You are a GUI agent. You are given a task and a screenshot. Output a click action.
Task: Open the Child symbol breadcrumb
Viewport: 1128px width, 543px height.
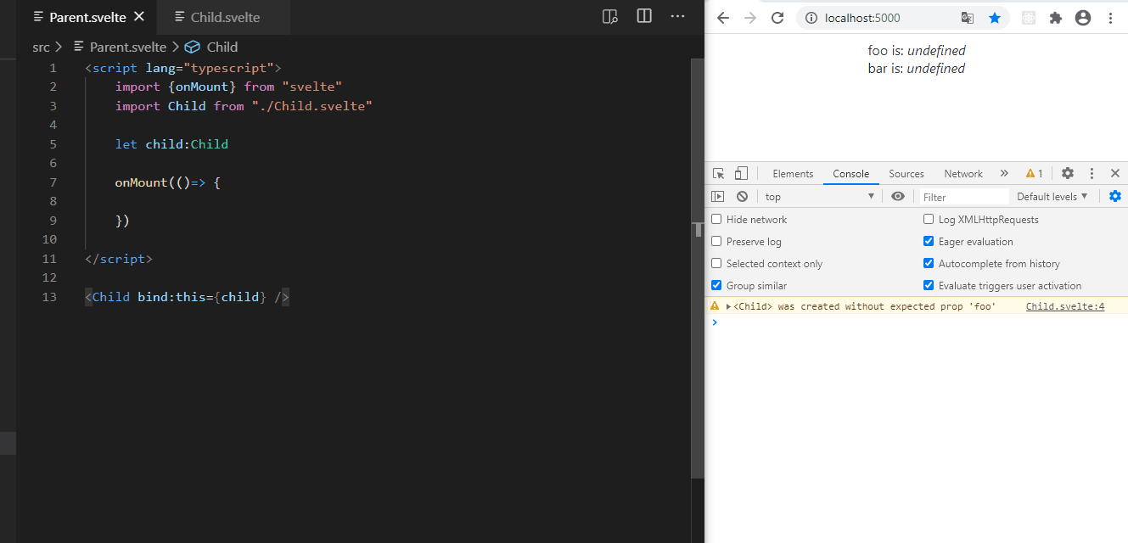pyautogui.click(x=222, y=48)
